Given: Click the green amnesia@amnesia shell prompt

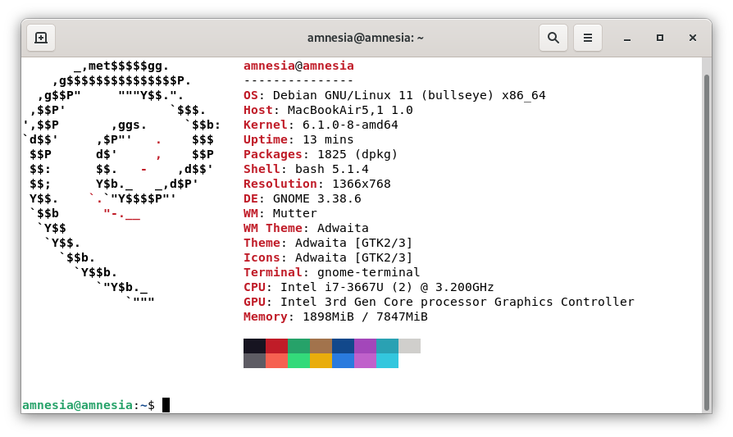Looking at the screenshot, I should coord(78,405).
